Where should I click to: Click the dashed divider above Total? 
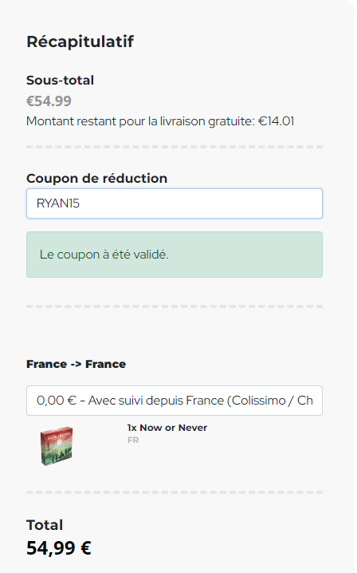click(x=175, y=492)
